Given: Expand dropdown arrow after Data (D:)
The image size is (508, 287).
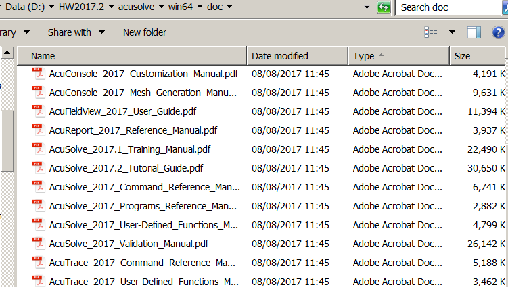Looking at the screenshot, I should pos(51,7).
